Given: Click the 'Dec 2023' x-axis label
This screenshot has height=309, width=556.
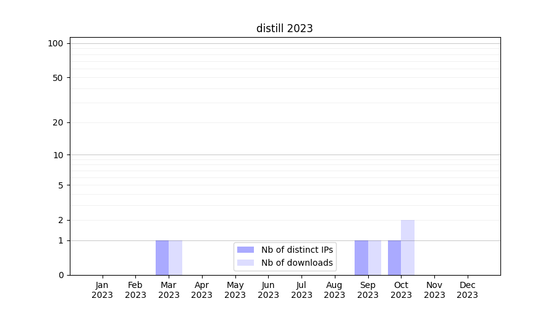Looking at the screenshot, I should coord(468,290).
